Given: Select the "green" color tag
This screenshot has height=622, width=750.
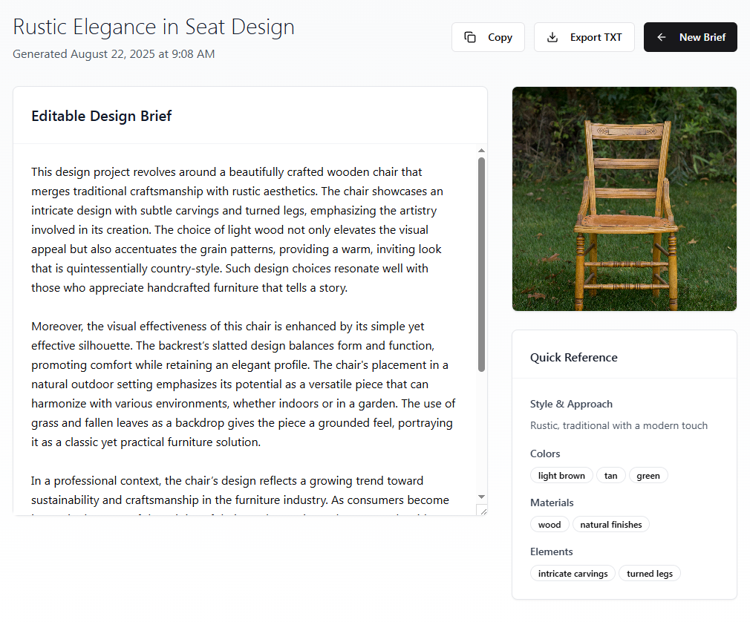Looking at the screenshot, I should pyautogui.click(x=648, y=476).
